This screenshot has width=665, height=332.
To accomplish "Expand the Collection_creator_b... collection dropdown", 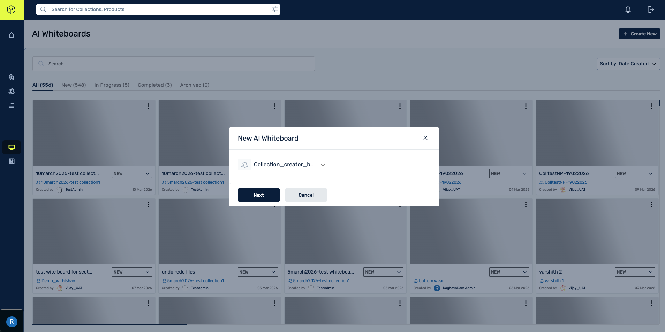I will pyautogui.click(x=323, y=165).
